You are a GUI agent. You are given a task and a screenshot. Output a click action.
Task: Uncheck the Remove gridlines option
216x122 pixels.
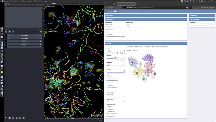tap(107, 83)
